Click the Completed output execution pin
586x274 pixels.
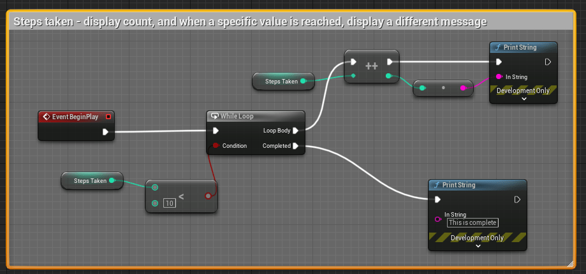296,146
